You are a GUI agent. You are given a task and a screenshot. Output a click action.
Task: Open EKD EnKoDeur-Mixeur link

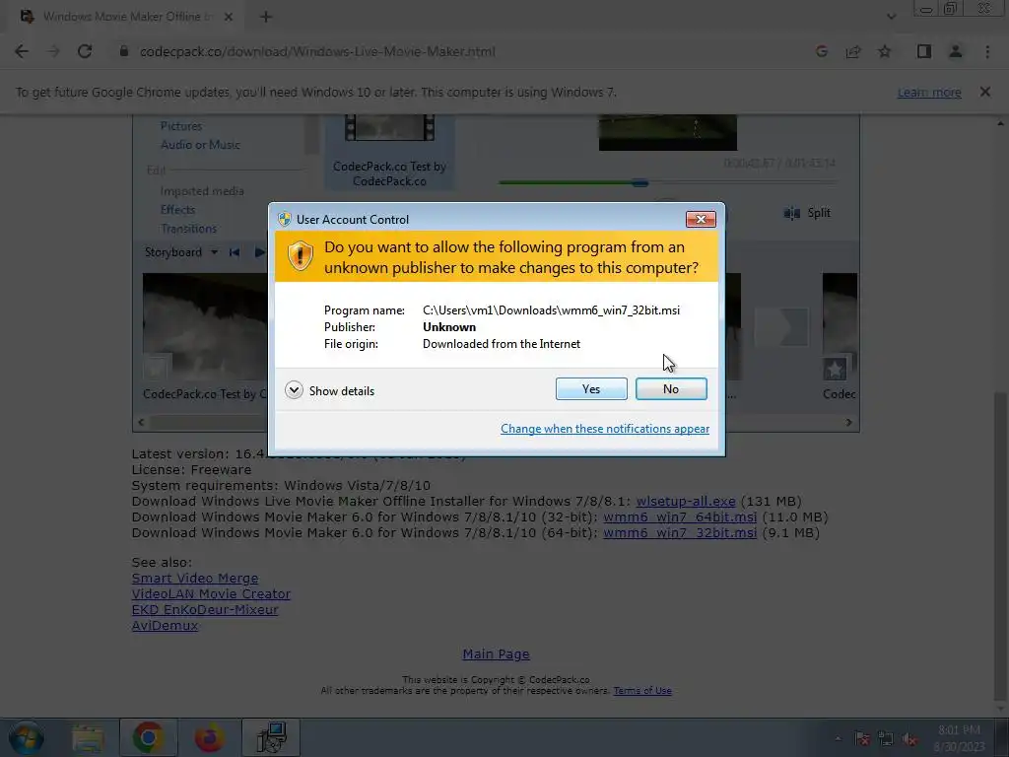coord(205,609)
